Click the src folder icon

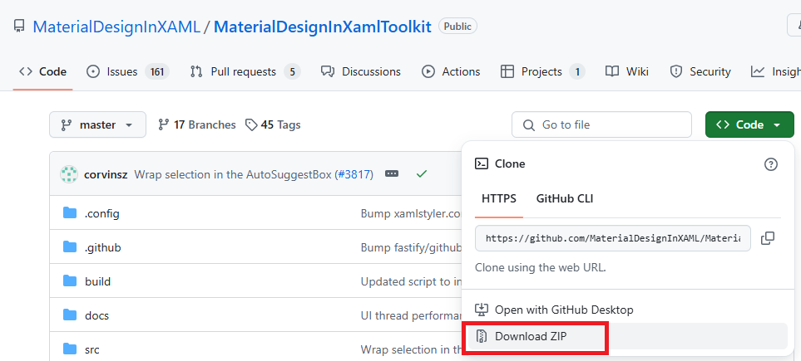70,349
